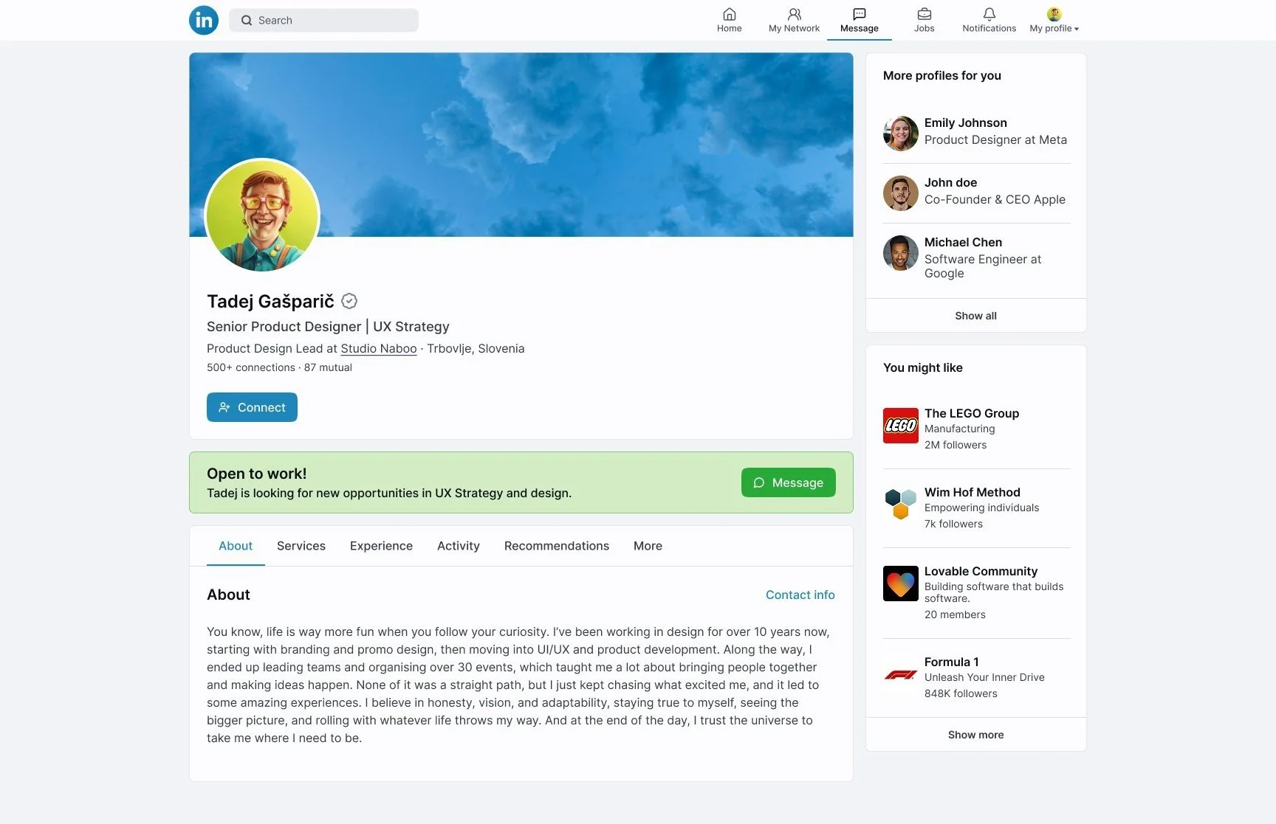Open Michael Chen's avatar

click(901, 253)
